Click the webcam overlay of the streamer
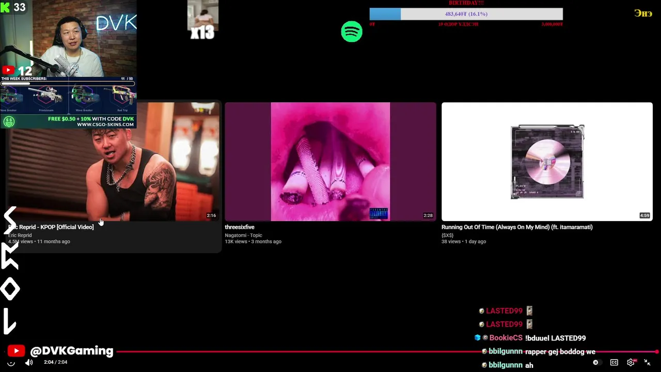 click(68, 38)
